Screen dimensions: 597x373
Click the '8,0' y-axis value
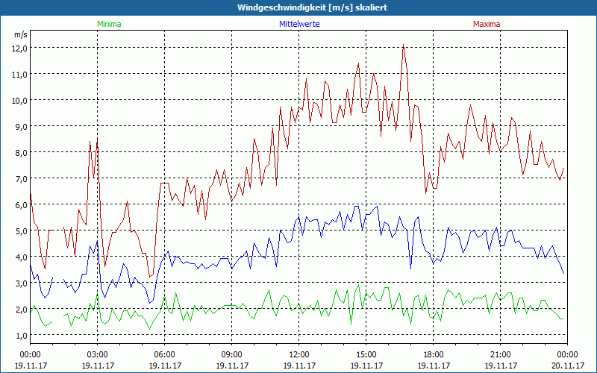click(21, 153)
